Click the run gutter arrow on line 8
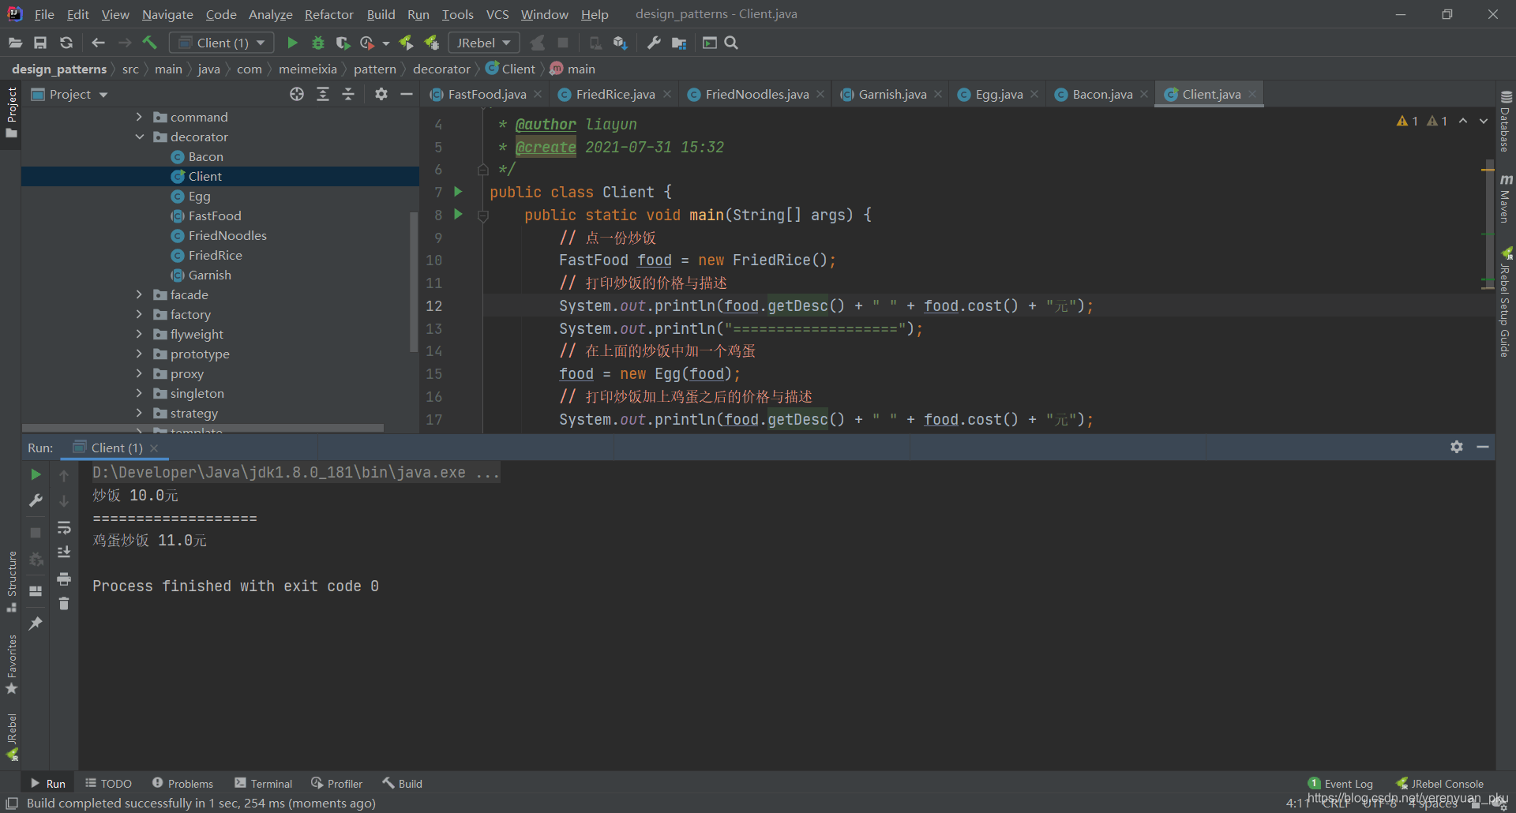 click(458, 214)
